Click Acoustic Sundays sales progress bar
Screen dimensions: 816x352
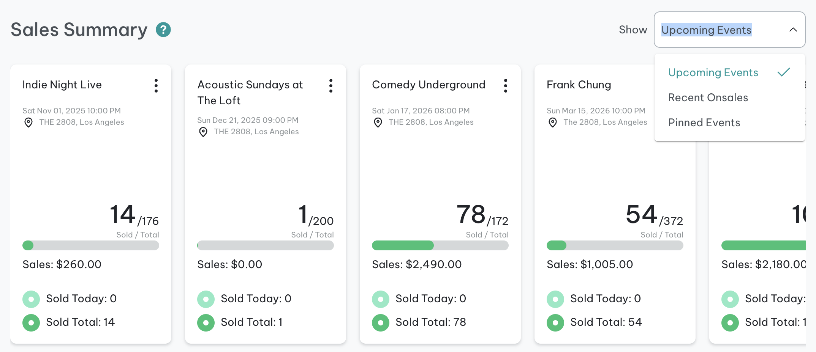(x=266, y=245)
